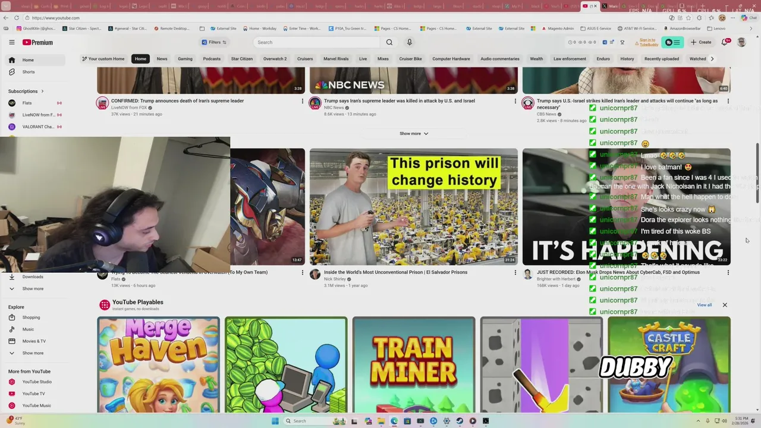Image resolution: width=761 pixels, height=428 pixels.
Task: Open video title 'Inside the World's Most Unconventional Prison'
Action: [395, 272]
